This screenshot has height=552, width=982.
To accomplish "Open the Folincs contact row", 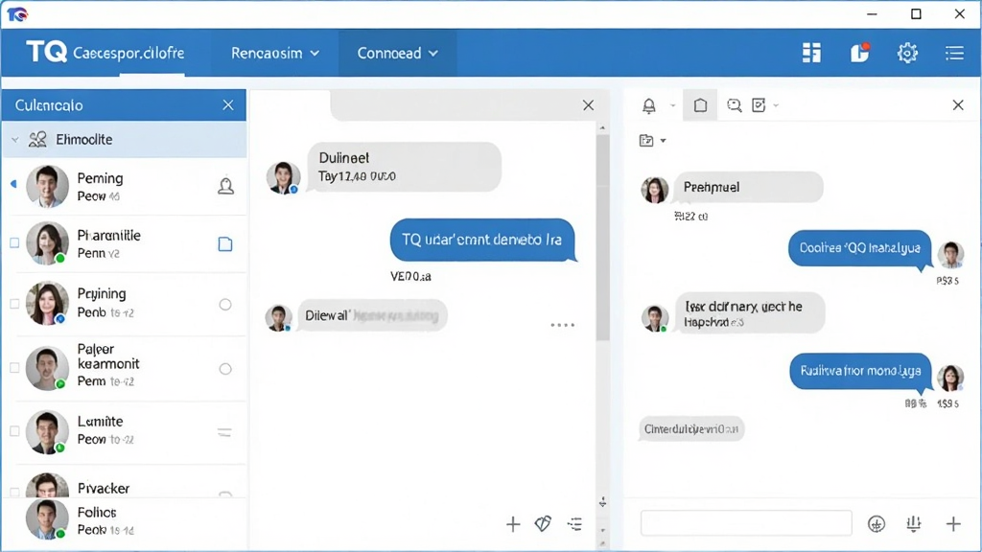I will 124,520.
